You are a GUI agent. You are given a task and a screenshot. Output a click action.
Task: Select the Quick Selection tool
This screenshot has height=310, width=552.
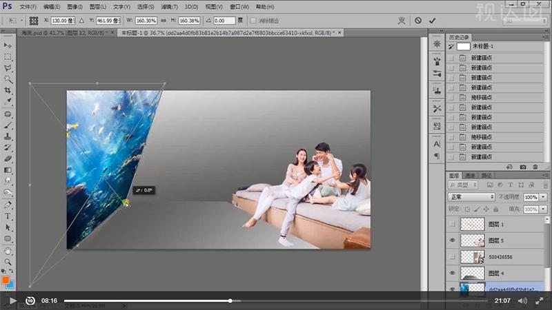tap(8, 79)
